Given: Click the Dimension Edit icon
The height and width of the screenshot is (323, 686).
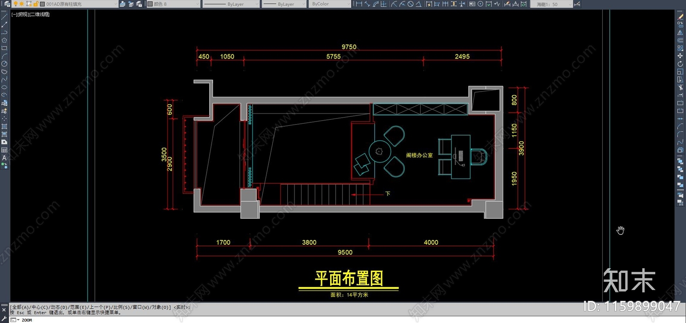Looking at the screenshot, I should (507, 4).
